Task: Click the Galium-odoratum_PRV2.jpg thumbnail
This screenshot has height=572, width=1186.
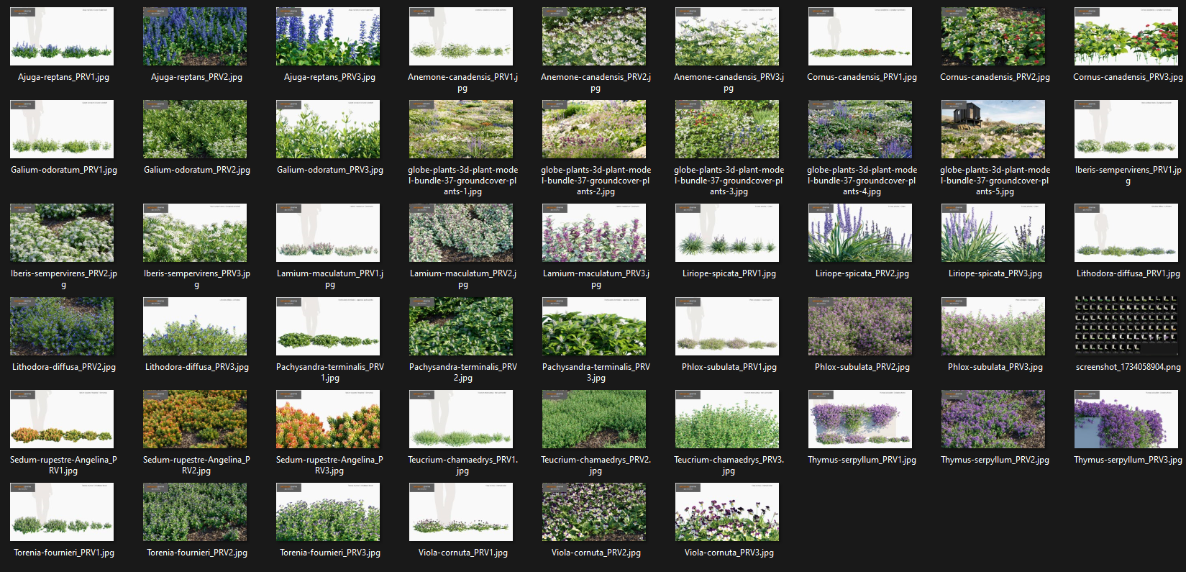Action: (x=195, y=130)
